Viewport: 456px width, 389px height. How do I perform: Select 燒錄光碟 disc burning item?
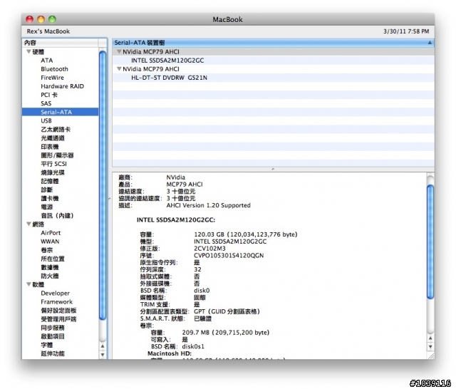coord(53,172)
